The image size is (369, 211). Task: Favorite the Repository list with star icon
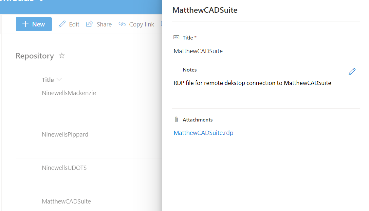(x=62, y=56)
